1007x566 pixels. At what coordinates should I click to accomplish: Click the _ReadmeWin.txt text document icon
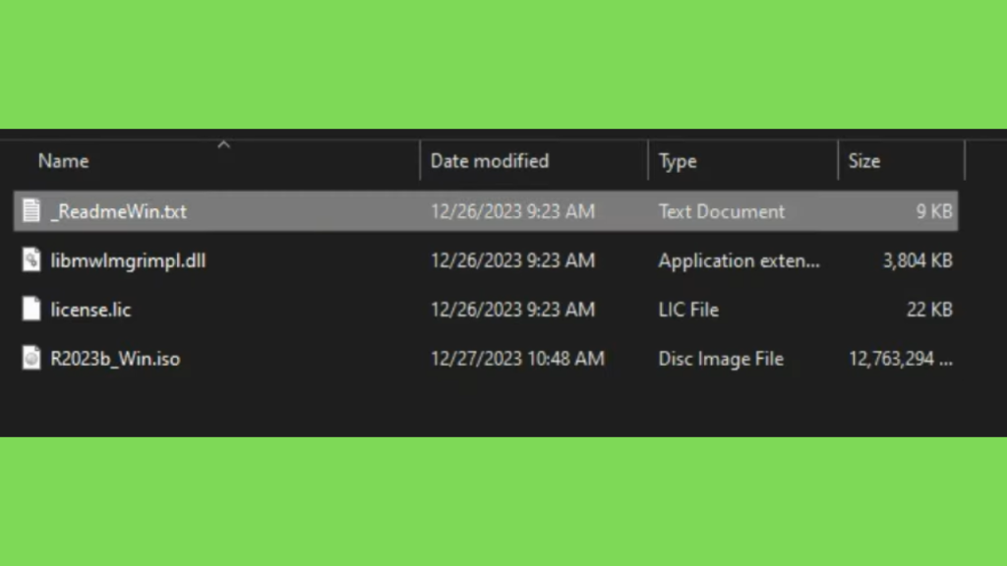(31, 211)
